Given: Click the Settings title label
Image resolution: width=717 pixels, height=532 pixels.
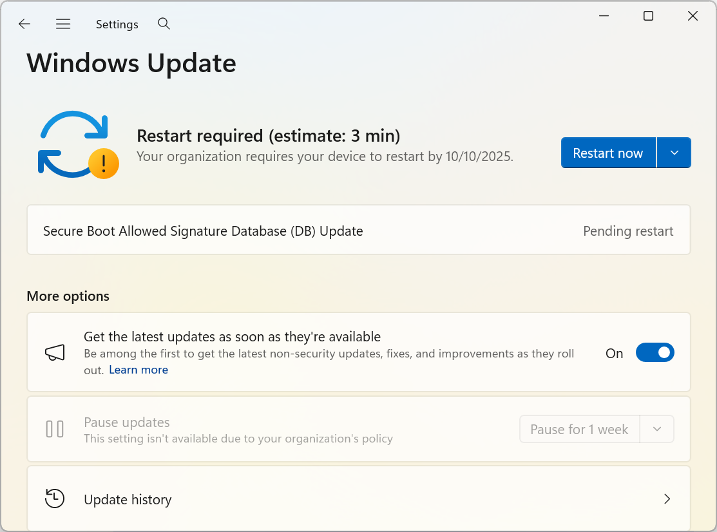Looking at the screenshot, I should [x=117, y=24].
